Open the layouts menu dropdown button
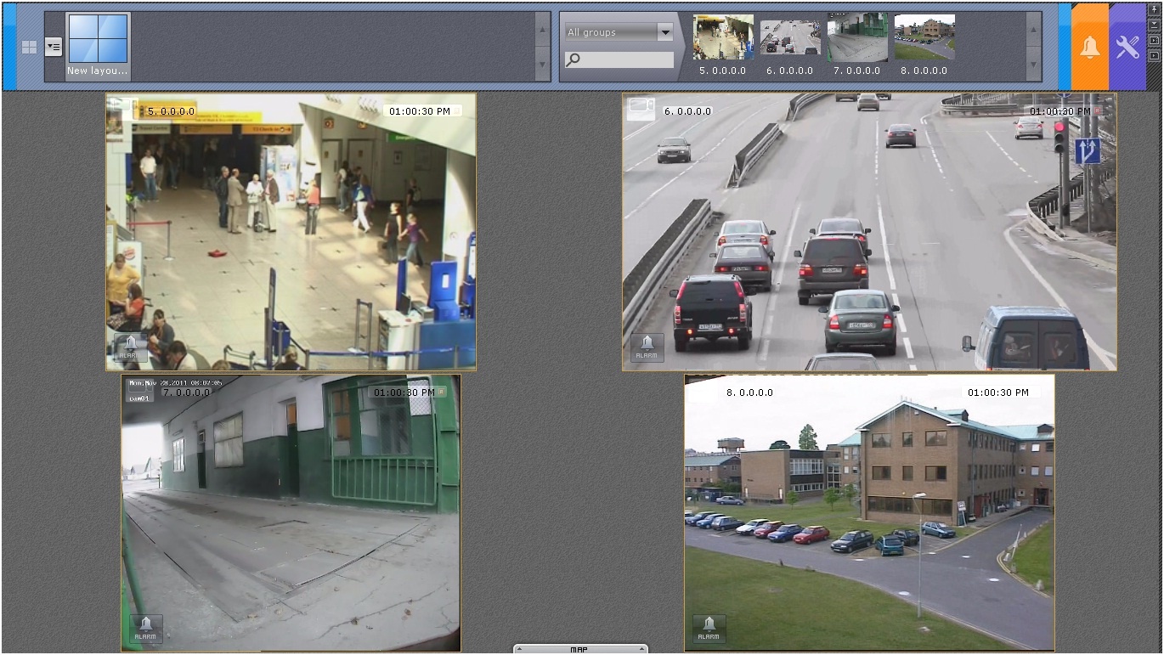Viewport: 1164px width, 655px height. [x=54, y=47]
